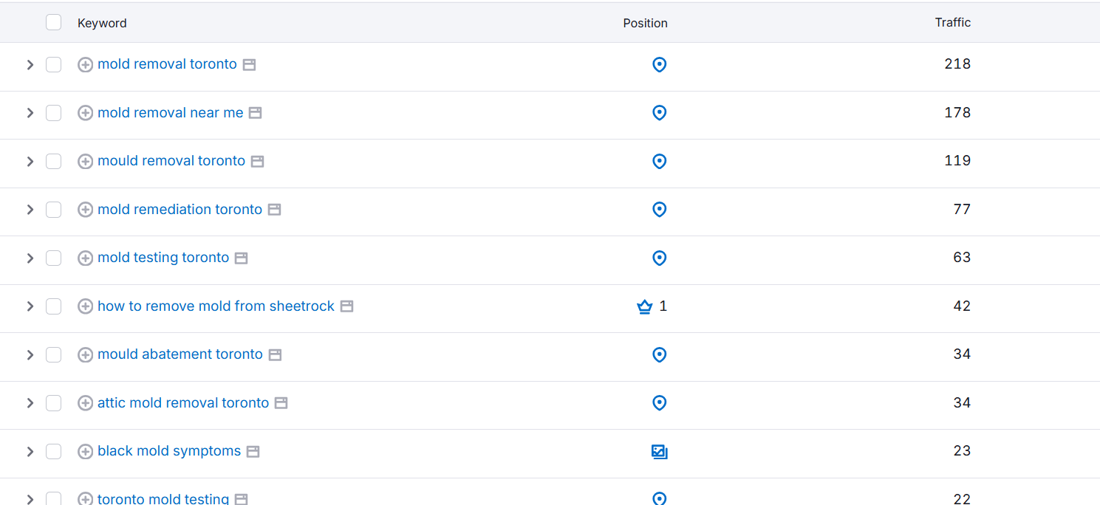Click the crown icon in the sheetrock row
Image resolution: width=1100 pixels, height=505 pixels.
[644, 306]
